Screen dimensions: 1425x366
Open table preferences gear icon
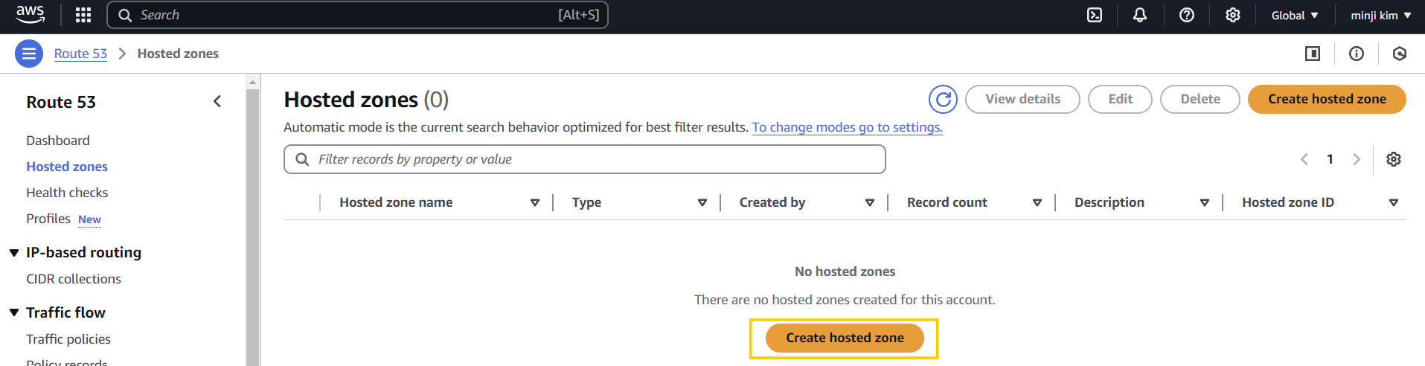pos(1394,159)
